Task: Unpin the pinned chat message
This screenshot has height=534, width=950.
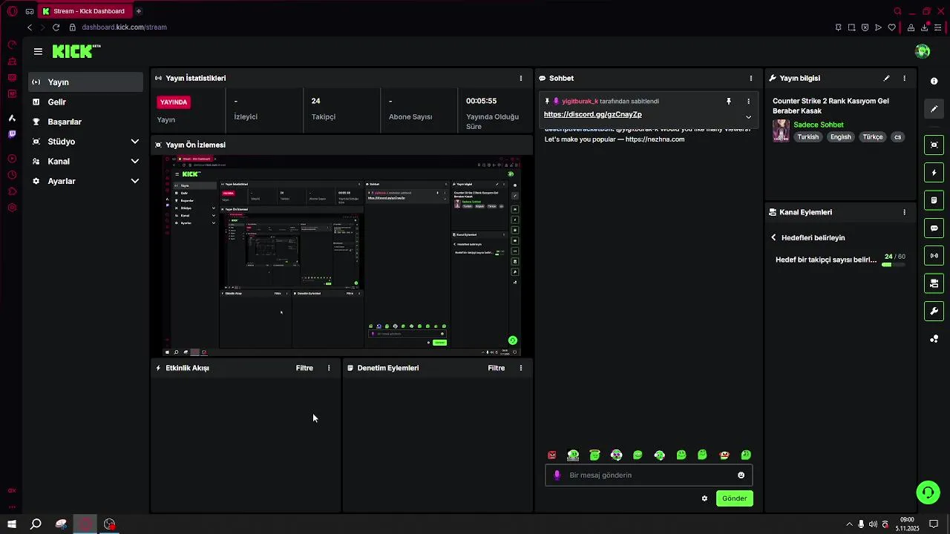Action: pyautogui.click(x=729, y=101)
